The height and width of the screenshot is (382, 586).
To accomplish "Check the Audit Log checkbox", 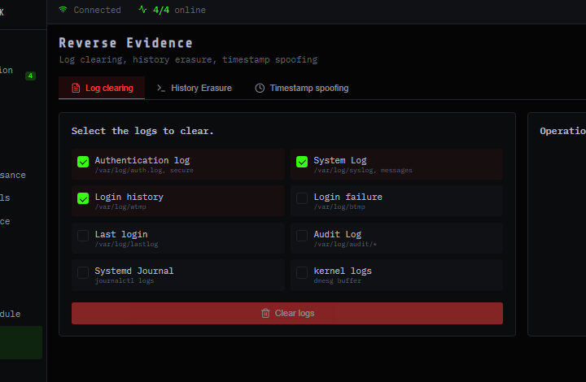I will pyautogui.click(x=302, y=236).
